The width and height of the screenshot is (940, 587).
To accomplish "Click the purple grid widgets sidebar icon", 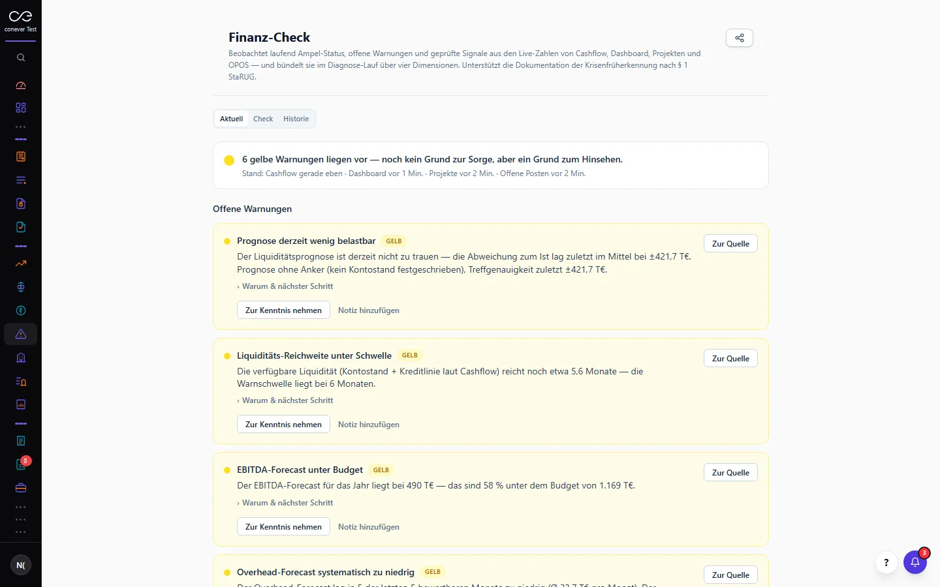I will coord(21,108).
